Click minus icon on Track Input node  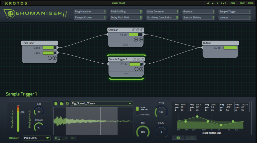coord(50,58)
